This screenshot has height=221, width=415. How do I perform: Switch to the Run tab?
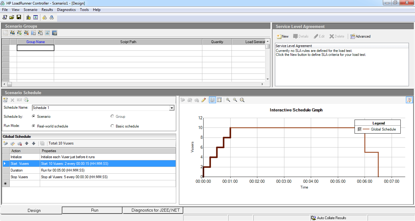(x=94, y=210)
